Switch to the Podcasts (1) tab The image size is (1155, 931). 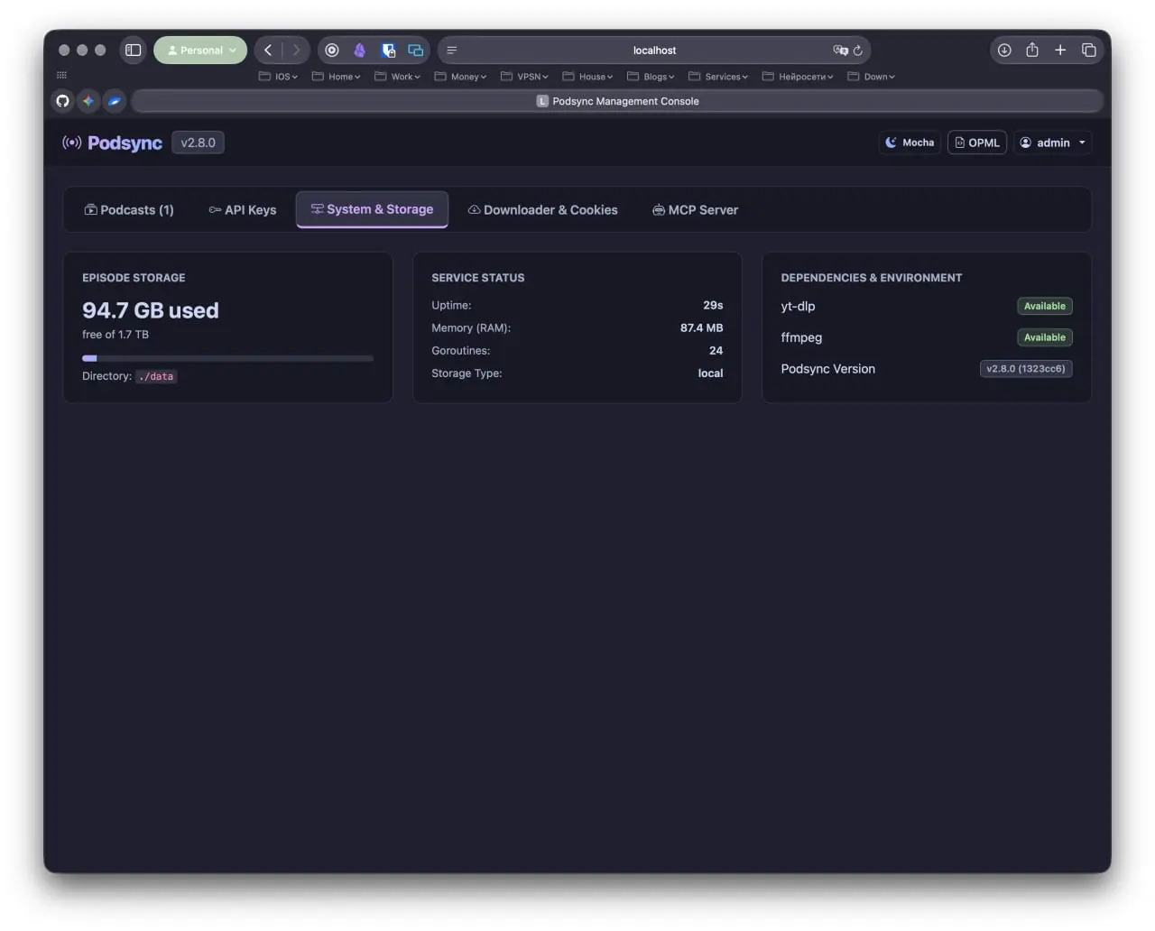129,210
